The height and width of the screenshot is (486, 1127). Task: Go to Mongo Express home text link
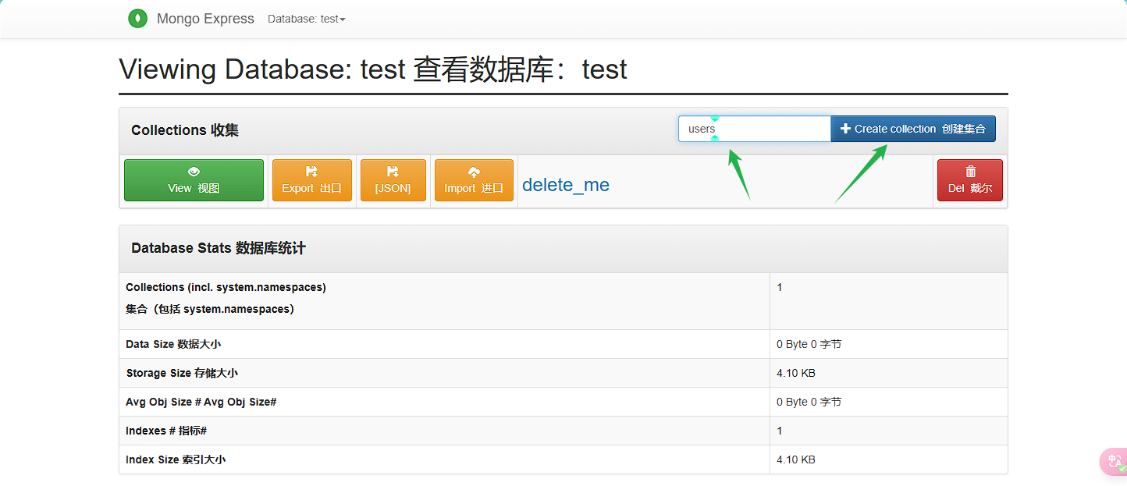click(x=205, y=19)
